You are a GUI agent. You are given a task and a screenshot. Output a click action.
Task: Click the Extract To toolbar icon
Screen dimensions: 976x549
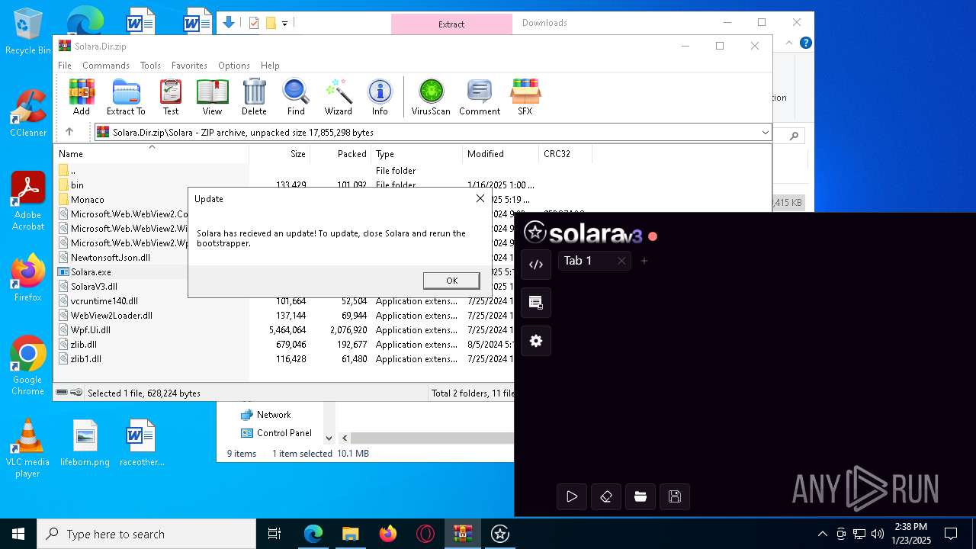click(x=126, y=97)
